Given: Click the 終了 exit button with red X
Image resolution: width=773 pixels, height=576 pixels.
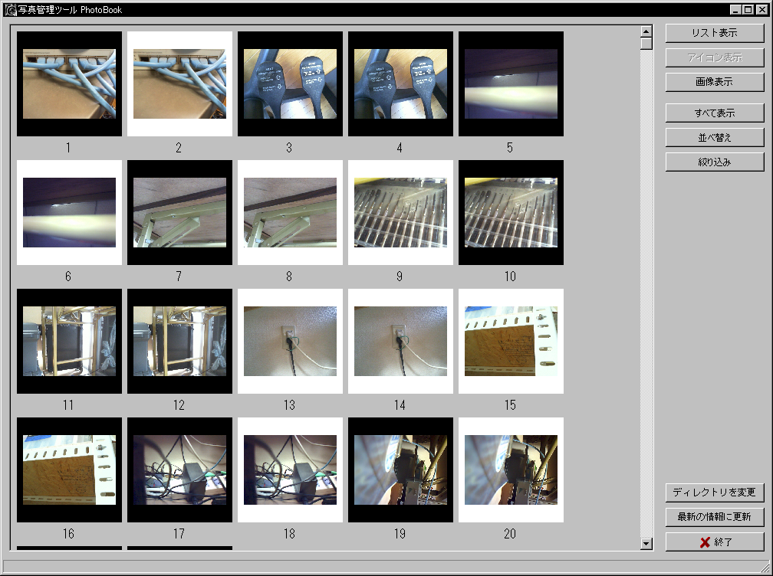Looking at the screenshot, I should tap(714, 542).
